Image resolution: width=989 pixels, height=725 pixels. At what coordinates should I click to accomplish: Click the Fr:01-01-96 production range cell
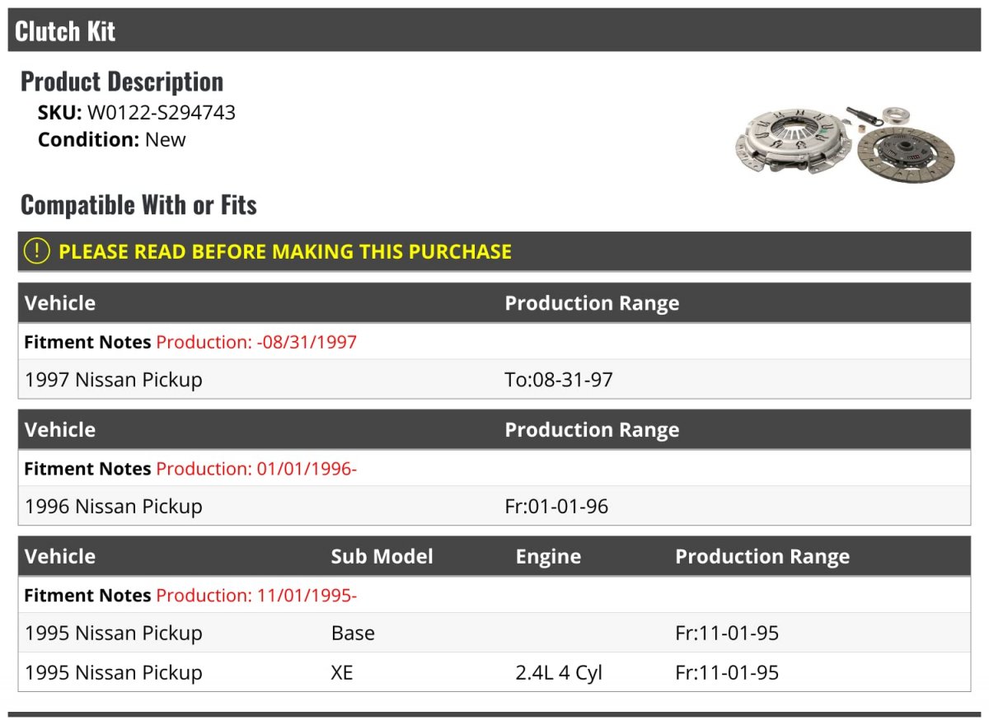(556, 507)
